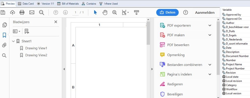Open the Where Used tab

108,4
